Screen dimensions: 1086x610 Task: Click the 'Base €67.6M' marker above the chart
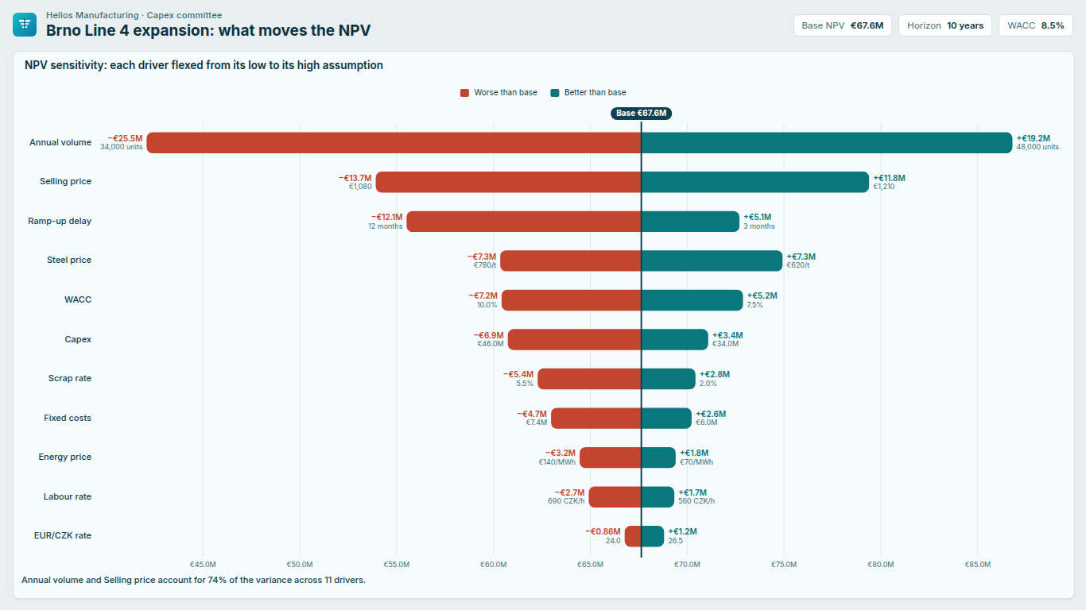click(641, 114)
